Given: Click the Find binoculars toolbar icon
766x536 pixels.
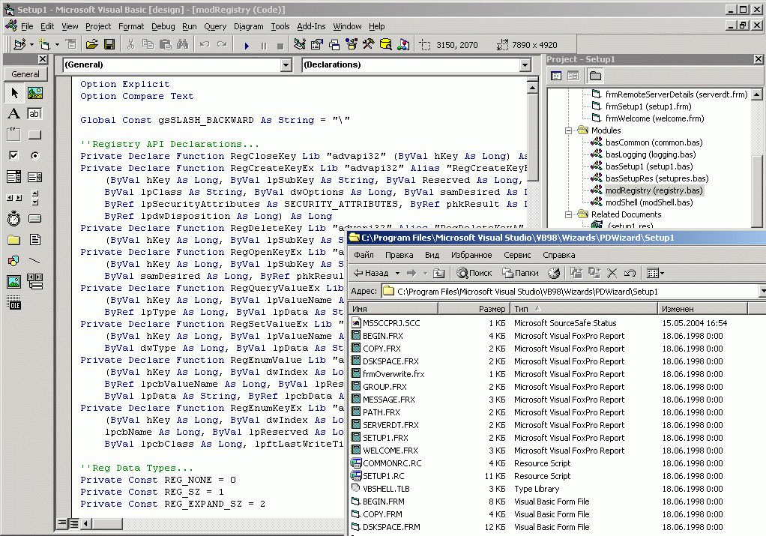Looking at the screenshot, I should [x=181, y=45].
